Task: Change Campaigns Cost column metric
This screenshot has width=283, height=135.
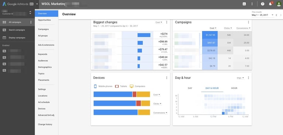Action: (x=213, y=28)
